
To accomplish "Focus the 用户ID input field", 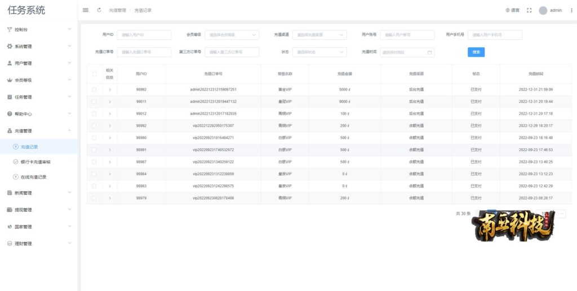I will point(144,35).
